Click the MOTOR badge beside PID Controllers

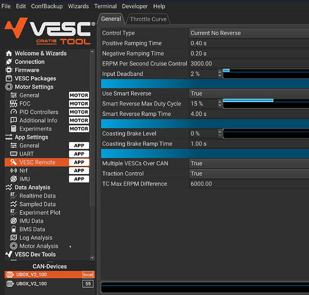pyautogui.click(x=79, y=112)
